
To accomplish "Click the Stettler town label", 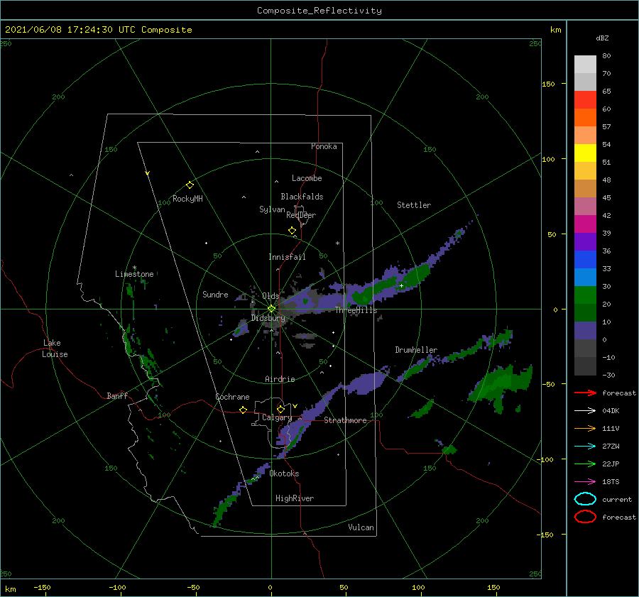I will (x=414, y=205).
